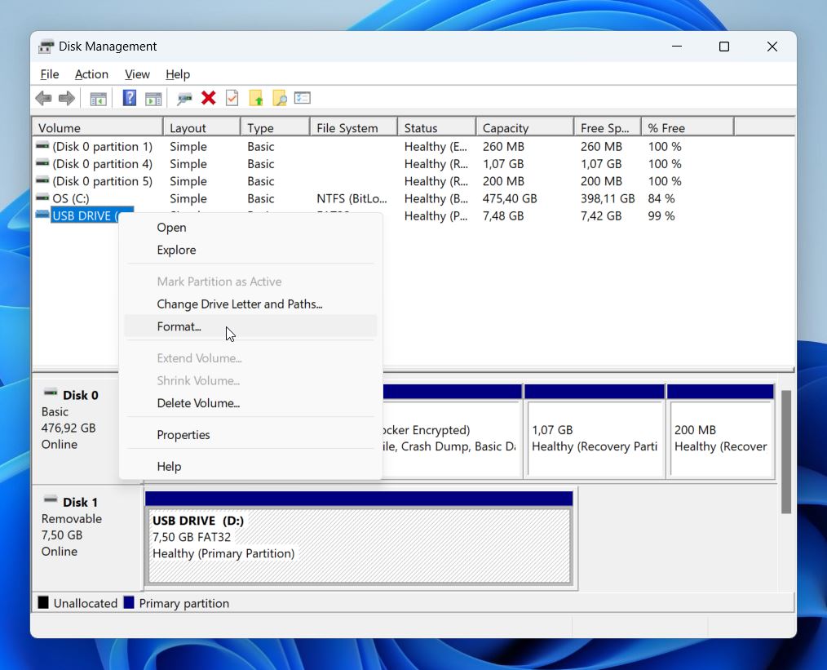Click the blue Primary partition legend swatch
The width and height of the screenshot is (827, 670).
[x=129, y=602]
